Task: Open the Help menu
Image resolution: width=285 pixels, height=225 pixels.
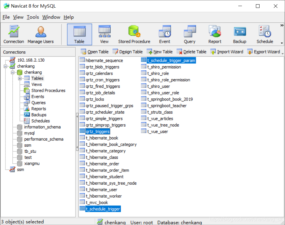Action: pos(69,17)
